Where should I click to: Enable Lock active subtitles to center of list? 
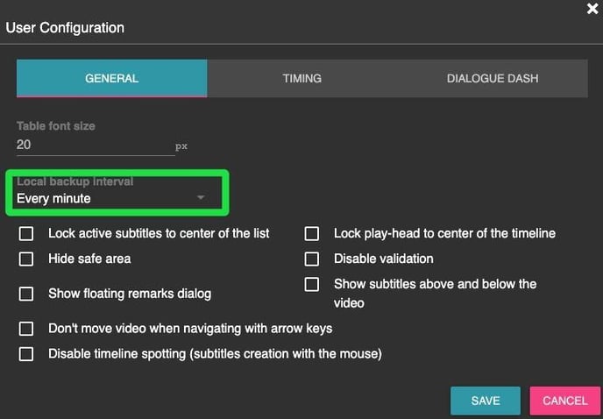click(27, 234)
